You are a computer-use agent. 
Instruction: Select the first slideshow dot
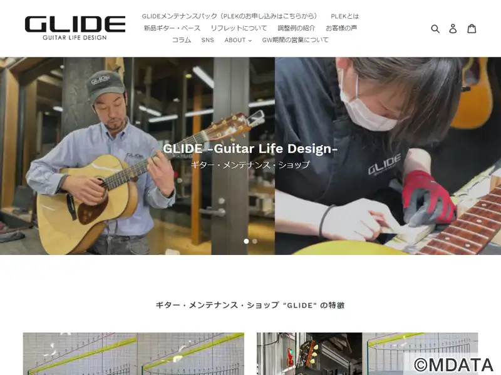point(246,241)
